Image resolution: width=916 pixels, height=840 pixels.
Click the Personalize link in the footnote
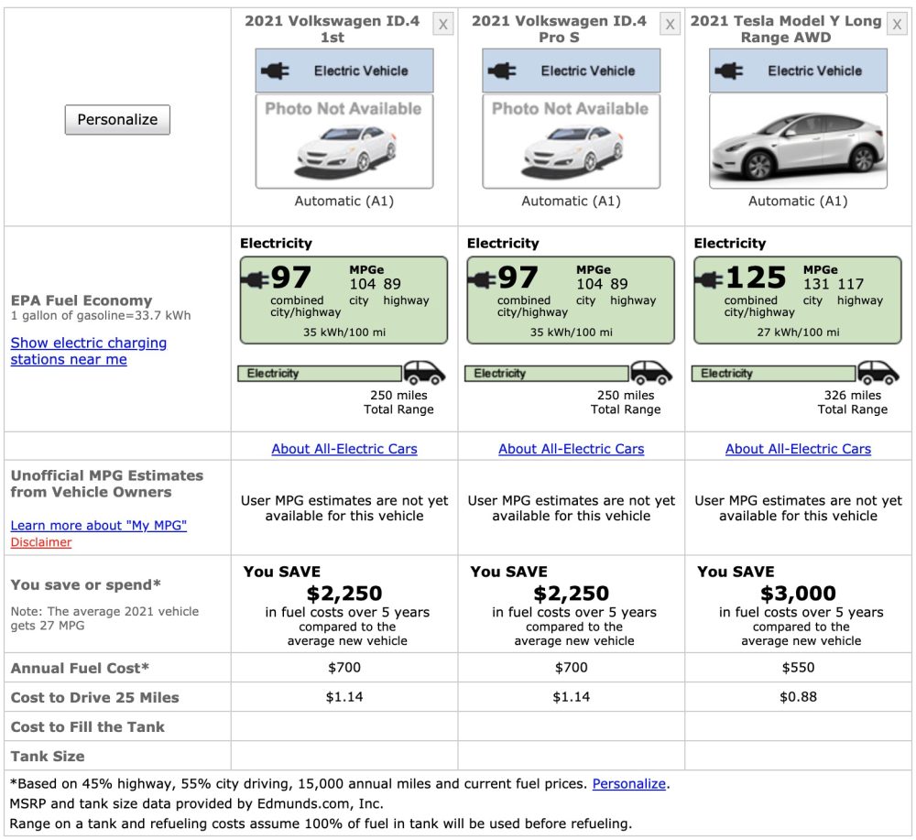[629, 784]
